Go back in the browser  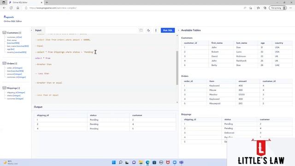[4, 8]
